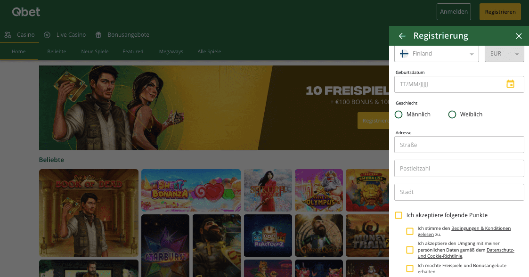Open the Money Train game
The image size is (529, 277).
368,236
